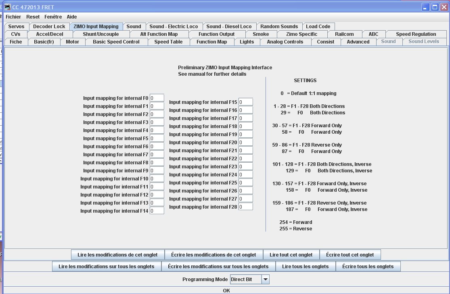This screenshot has width=450, height=294.
Task: Switch to the Random Sounds tab
Action: tap(279, 26)
